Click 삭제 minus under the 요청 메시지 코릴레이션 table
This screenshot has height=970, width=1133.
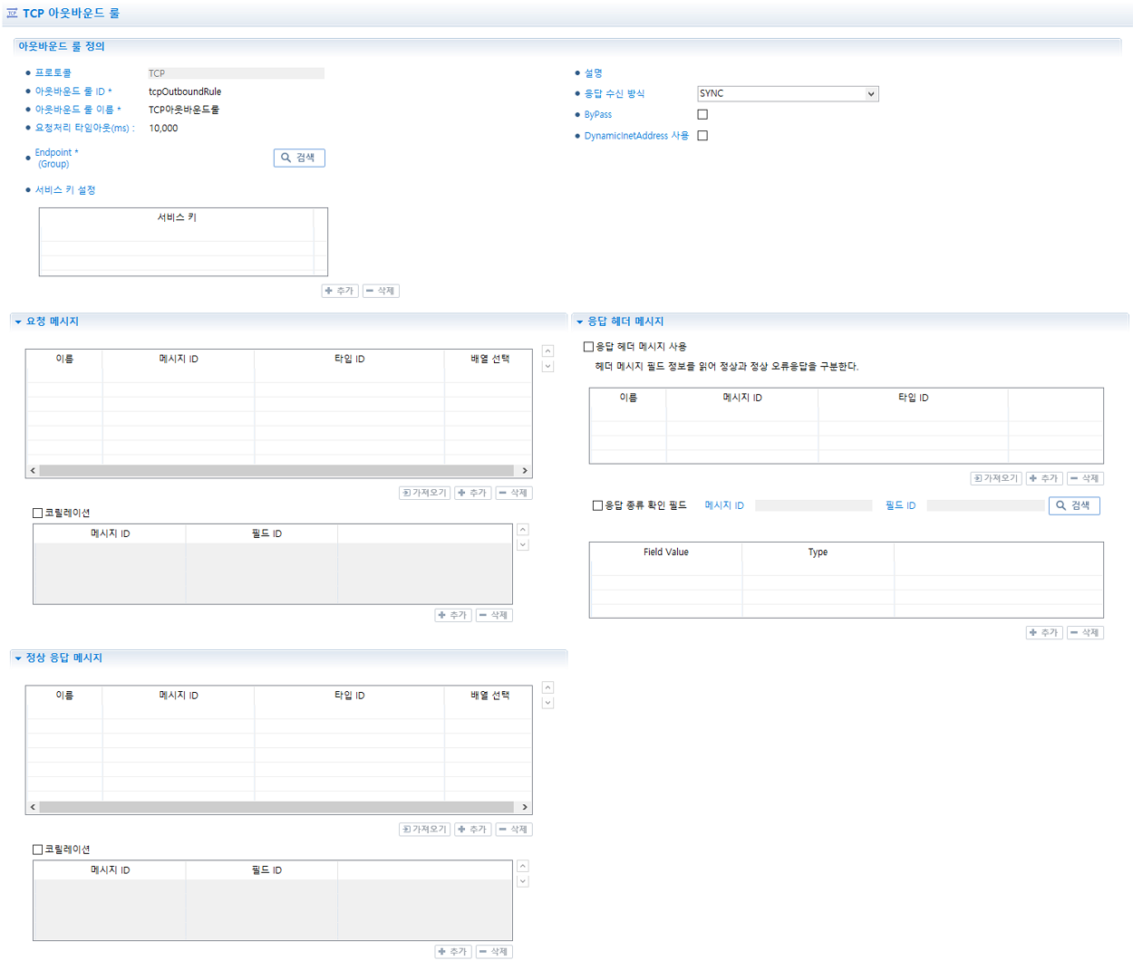[x=494, y=614]
